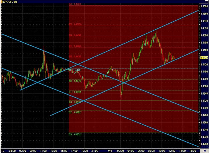209x153 pixels.
Task: Click the 11:00 time axis label
Action: pyautogui.click(x=43, y=151)
